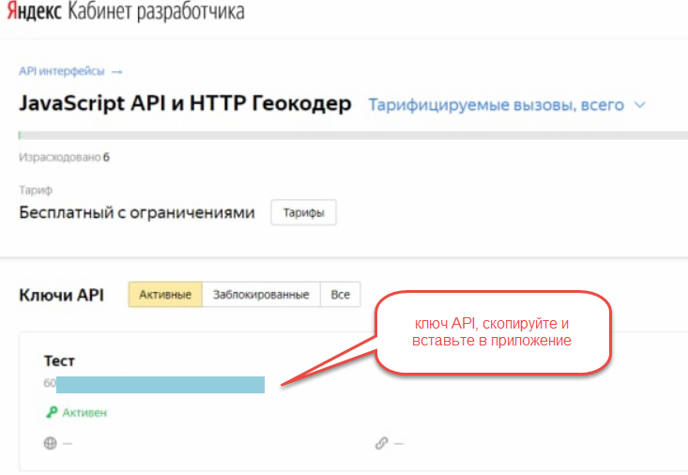The width and height of the screenshot is (688, 475).
Task: Click the Яндекс logo
Action: click(x=34, y=11)
